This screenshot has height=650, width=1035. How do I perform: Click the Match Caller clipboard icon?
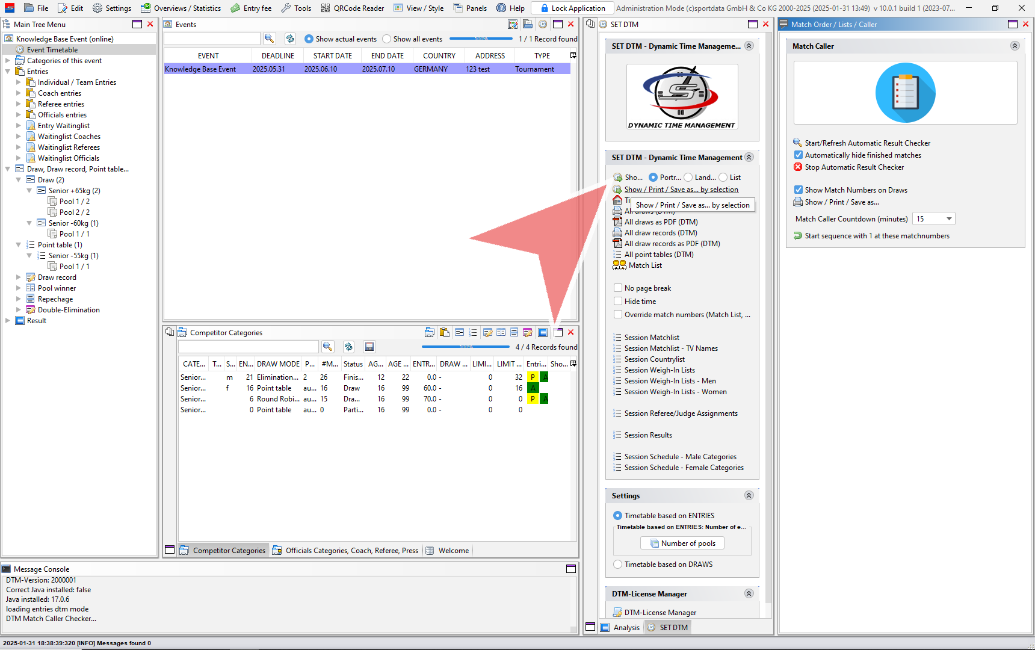905,93
